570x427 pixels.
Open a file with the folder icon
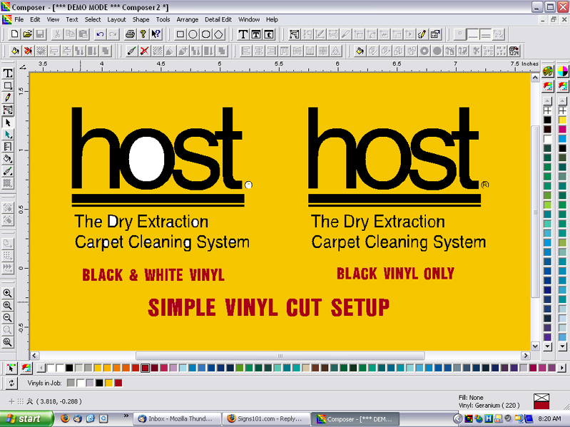(27, 34)
